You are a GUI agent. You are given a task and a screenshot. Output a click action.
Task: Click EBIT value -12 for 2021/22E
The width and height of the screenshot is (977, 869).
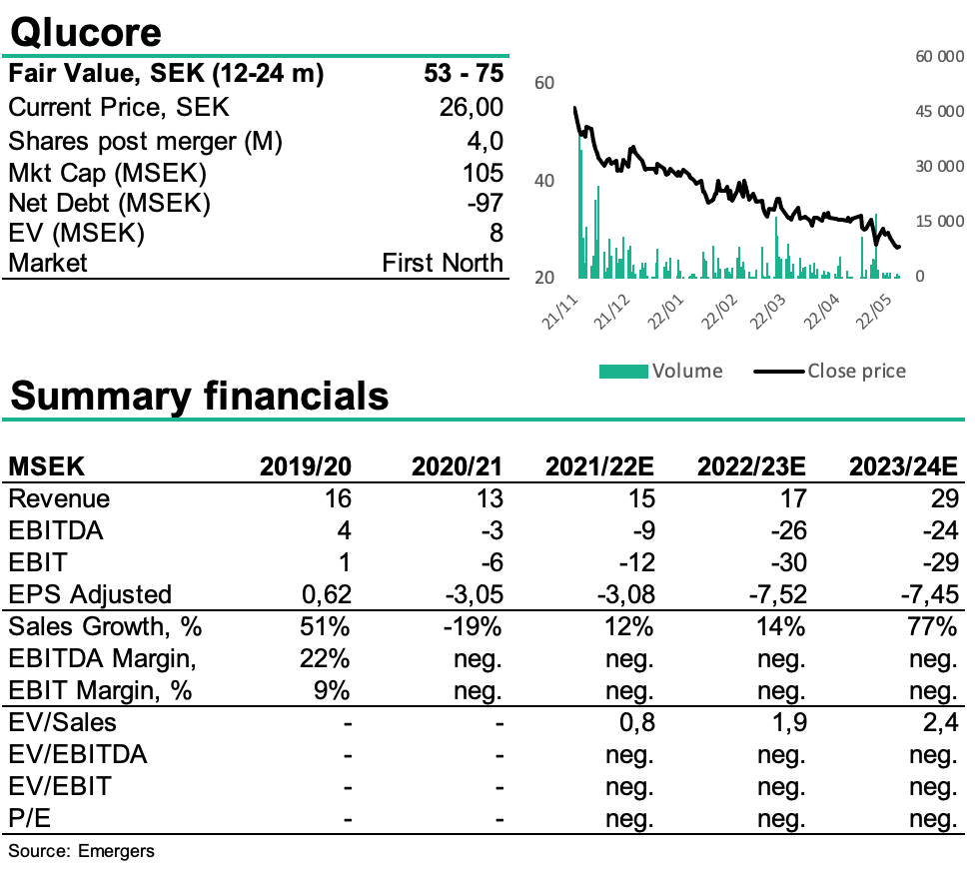tap(637, 562)
